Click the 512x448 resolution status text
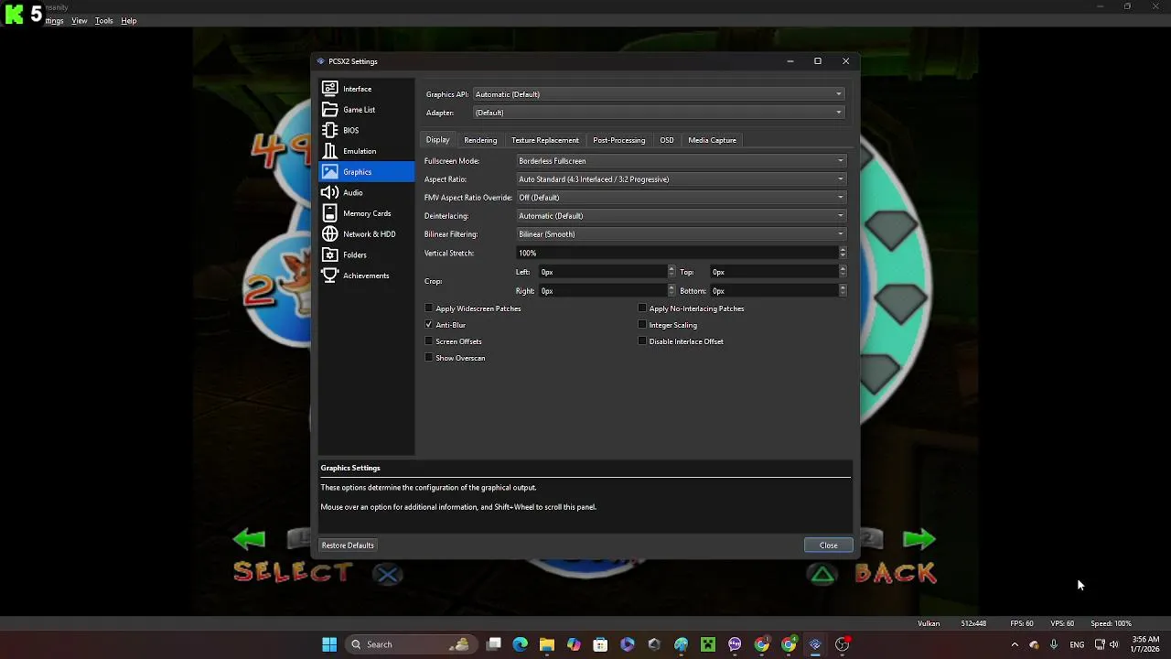This screenshot has height=659, width=1171. pyautogui.click(x=973, y=623)
